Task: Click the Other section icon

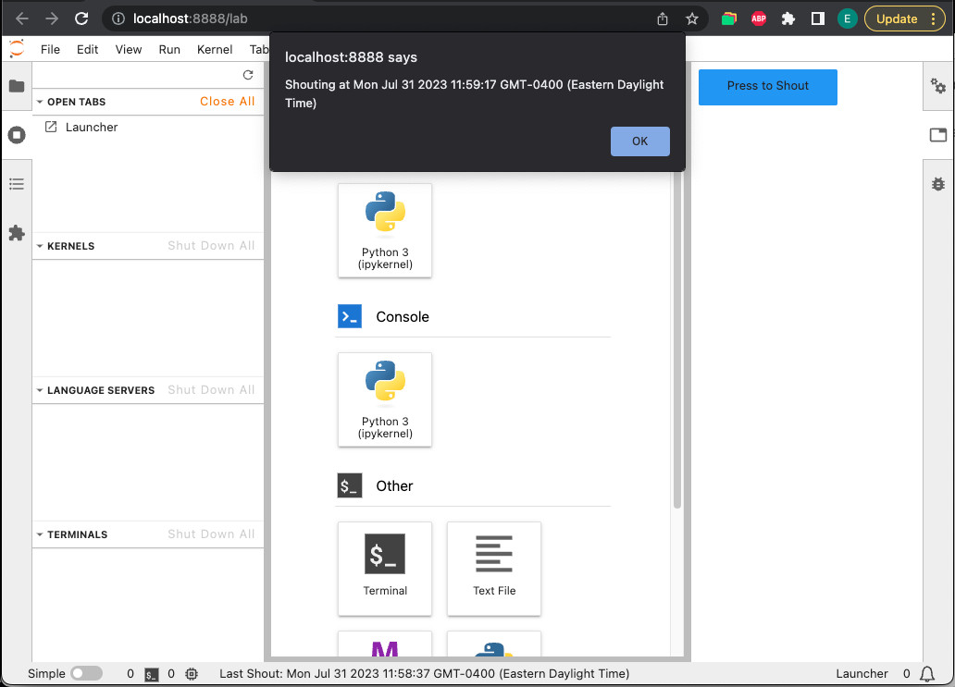Action: (350, 485)
